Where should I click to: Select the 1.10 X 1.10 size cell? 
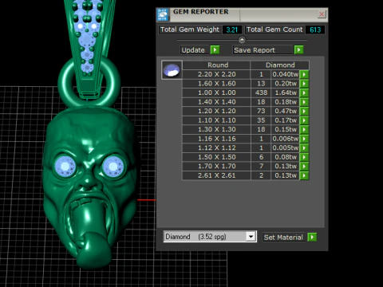point(216,120)
